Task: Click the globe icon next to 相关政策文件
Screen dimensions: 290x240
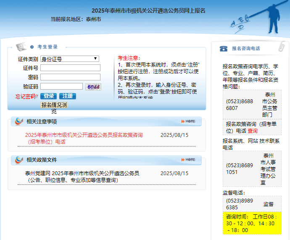Action: pos(19,160)
